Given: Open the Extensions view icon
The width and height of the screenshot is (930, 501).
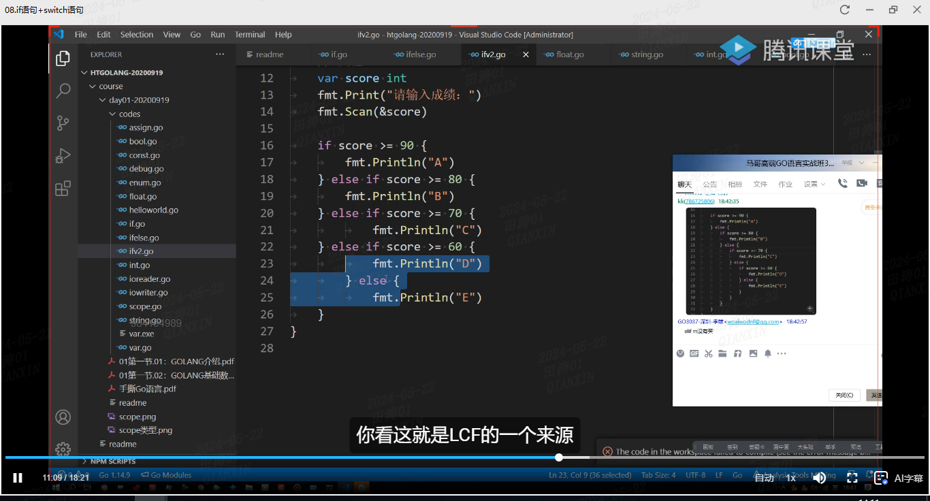Looking at the screenshot, I should pos(63,188).
